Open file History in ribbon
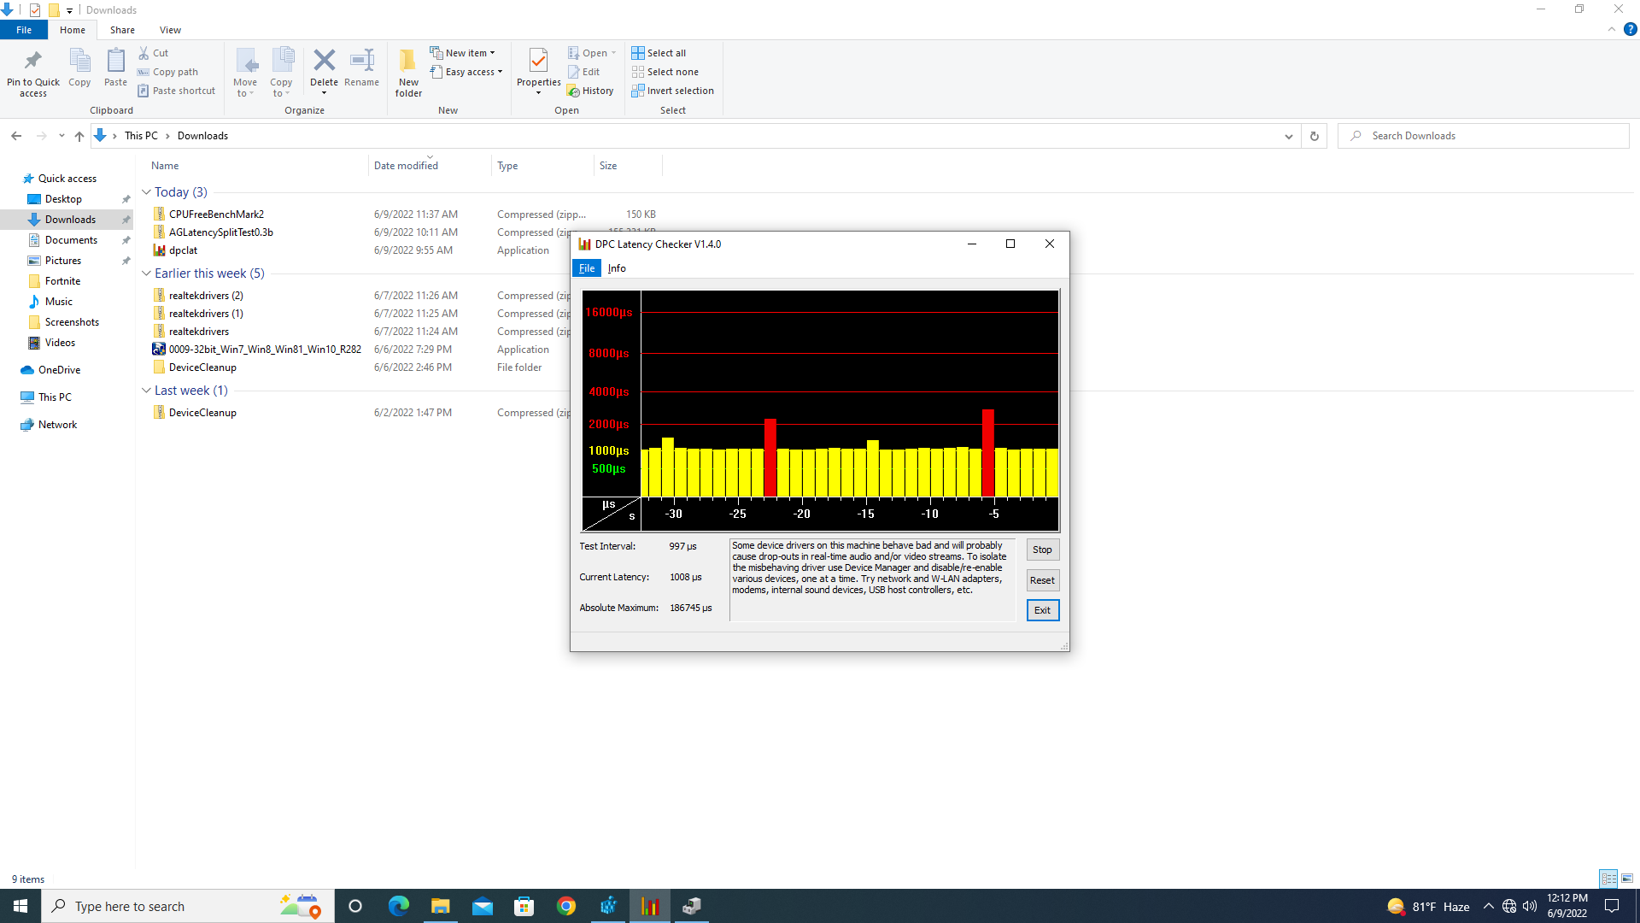1640x923 pixels. 590,91
